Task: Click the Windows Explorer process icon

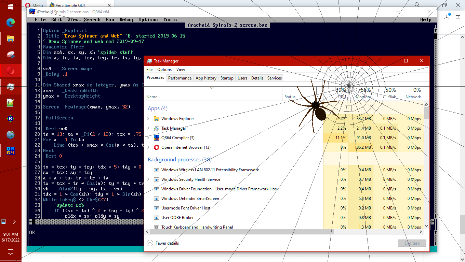Action: pyautogui.click(x=157, y=119)
